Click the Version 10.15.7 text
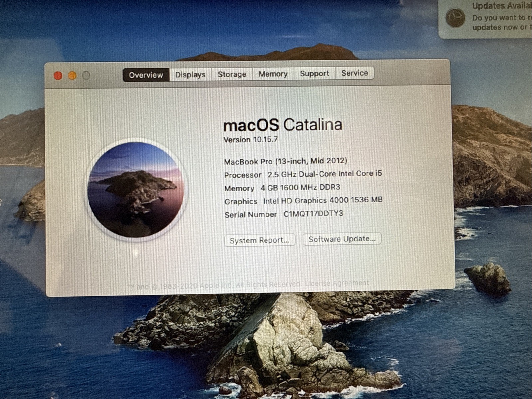Image resolution: width=532 pixels, height=399 pixels. (x=251, y=140)
